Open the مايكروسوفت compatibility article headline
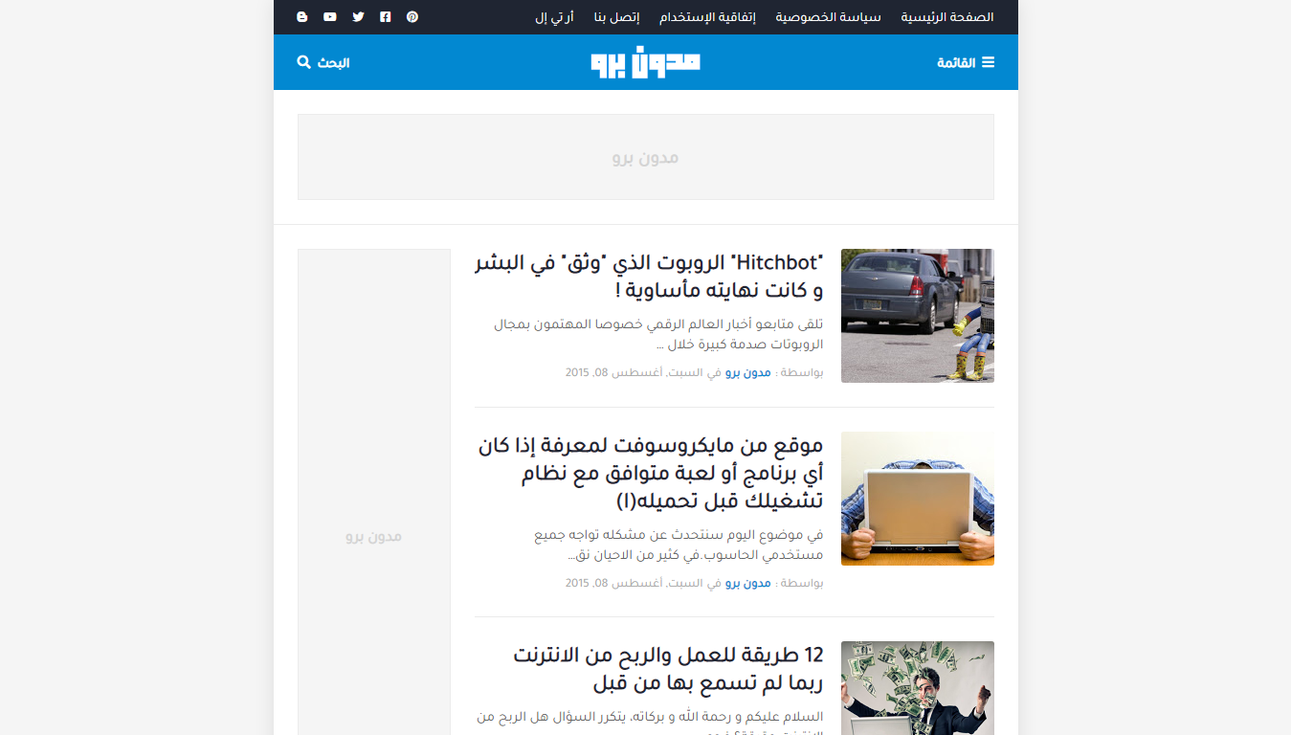Image resolution: width=1291 pixels, height=735 pixels. coord(650,473)
